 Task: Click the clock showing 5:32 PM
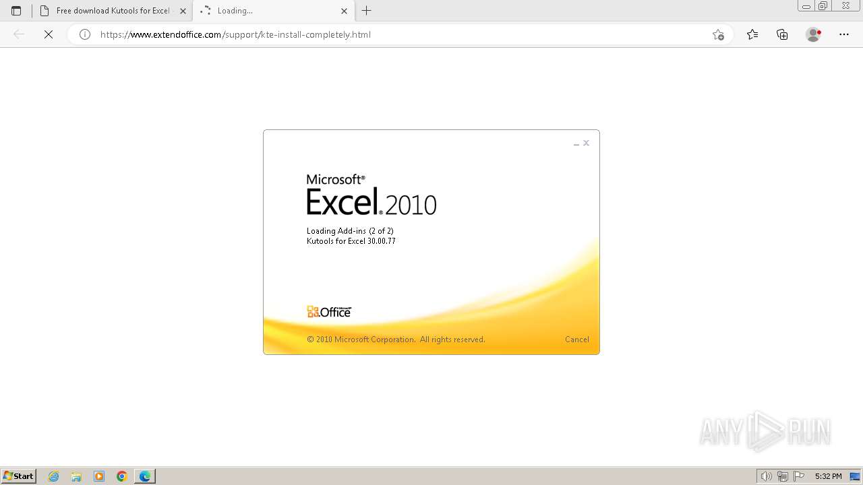(x=828, y=476)
